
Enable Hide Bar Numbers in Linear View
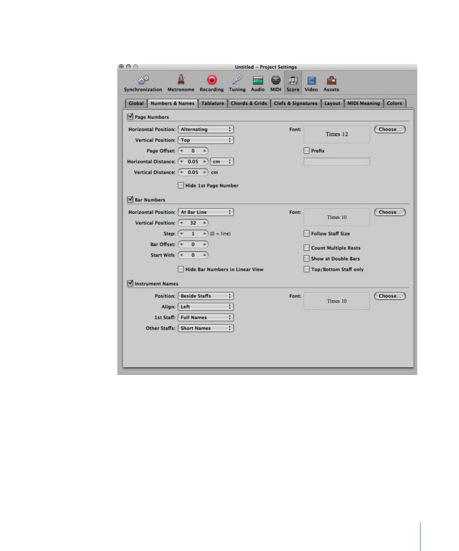180,269
